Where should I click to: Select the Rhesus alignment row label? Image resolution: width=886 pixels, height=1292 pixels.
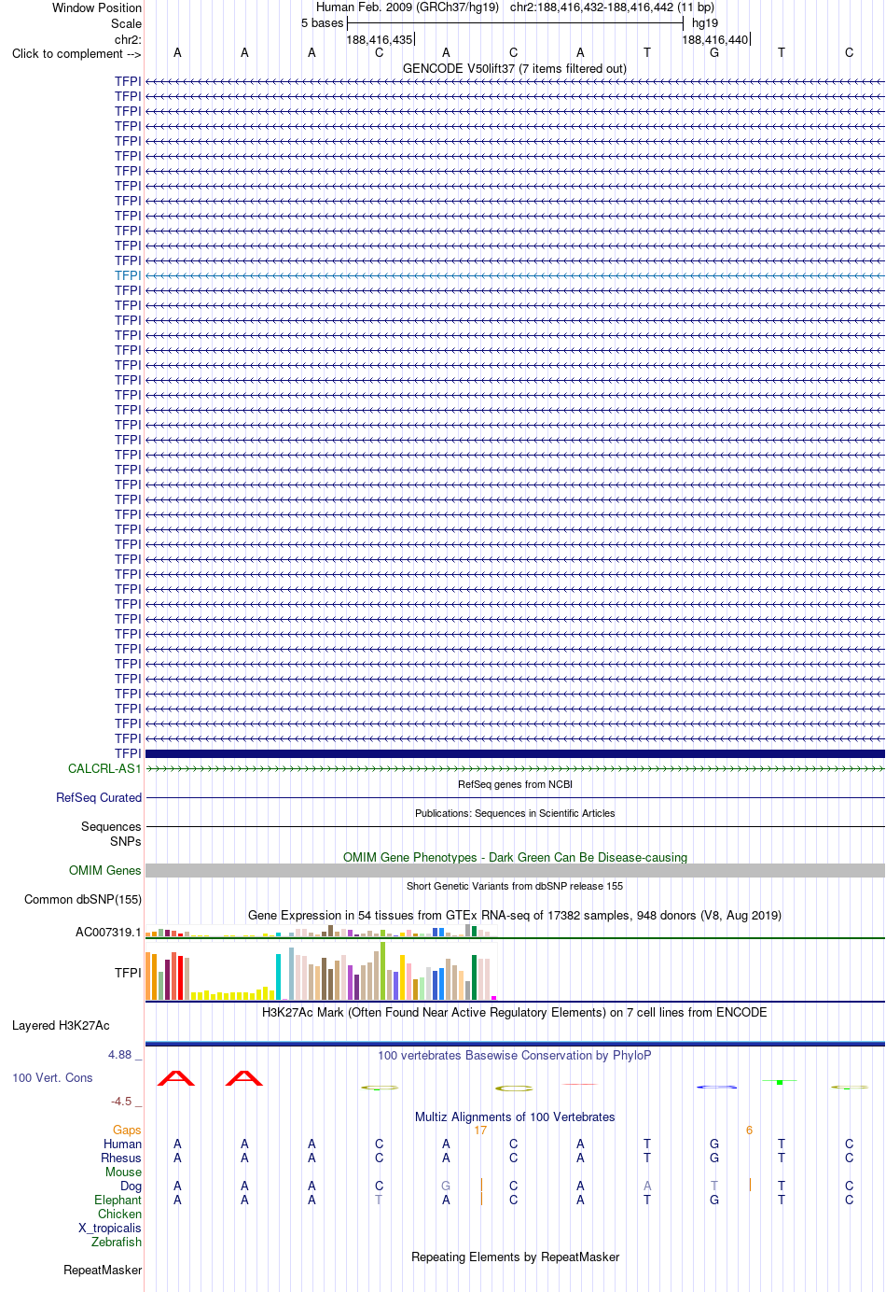(121, 1158)
